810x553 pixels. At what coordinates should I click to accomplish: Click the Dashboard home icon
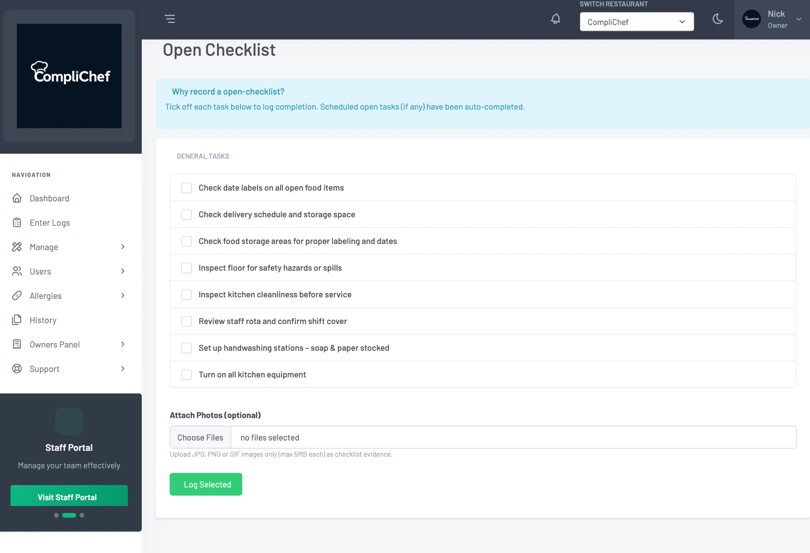click(17, 198)
